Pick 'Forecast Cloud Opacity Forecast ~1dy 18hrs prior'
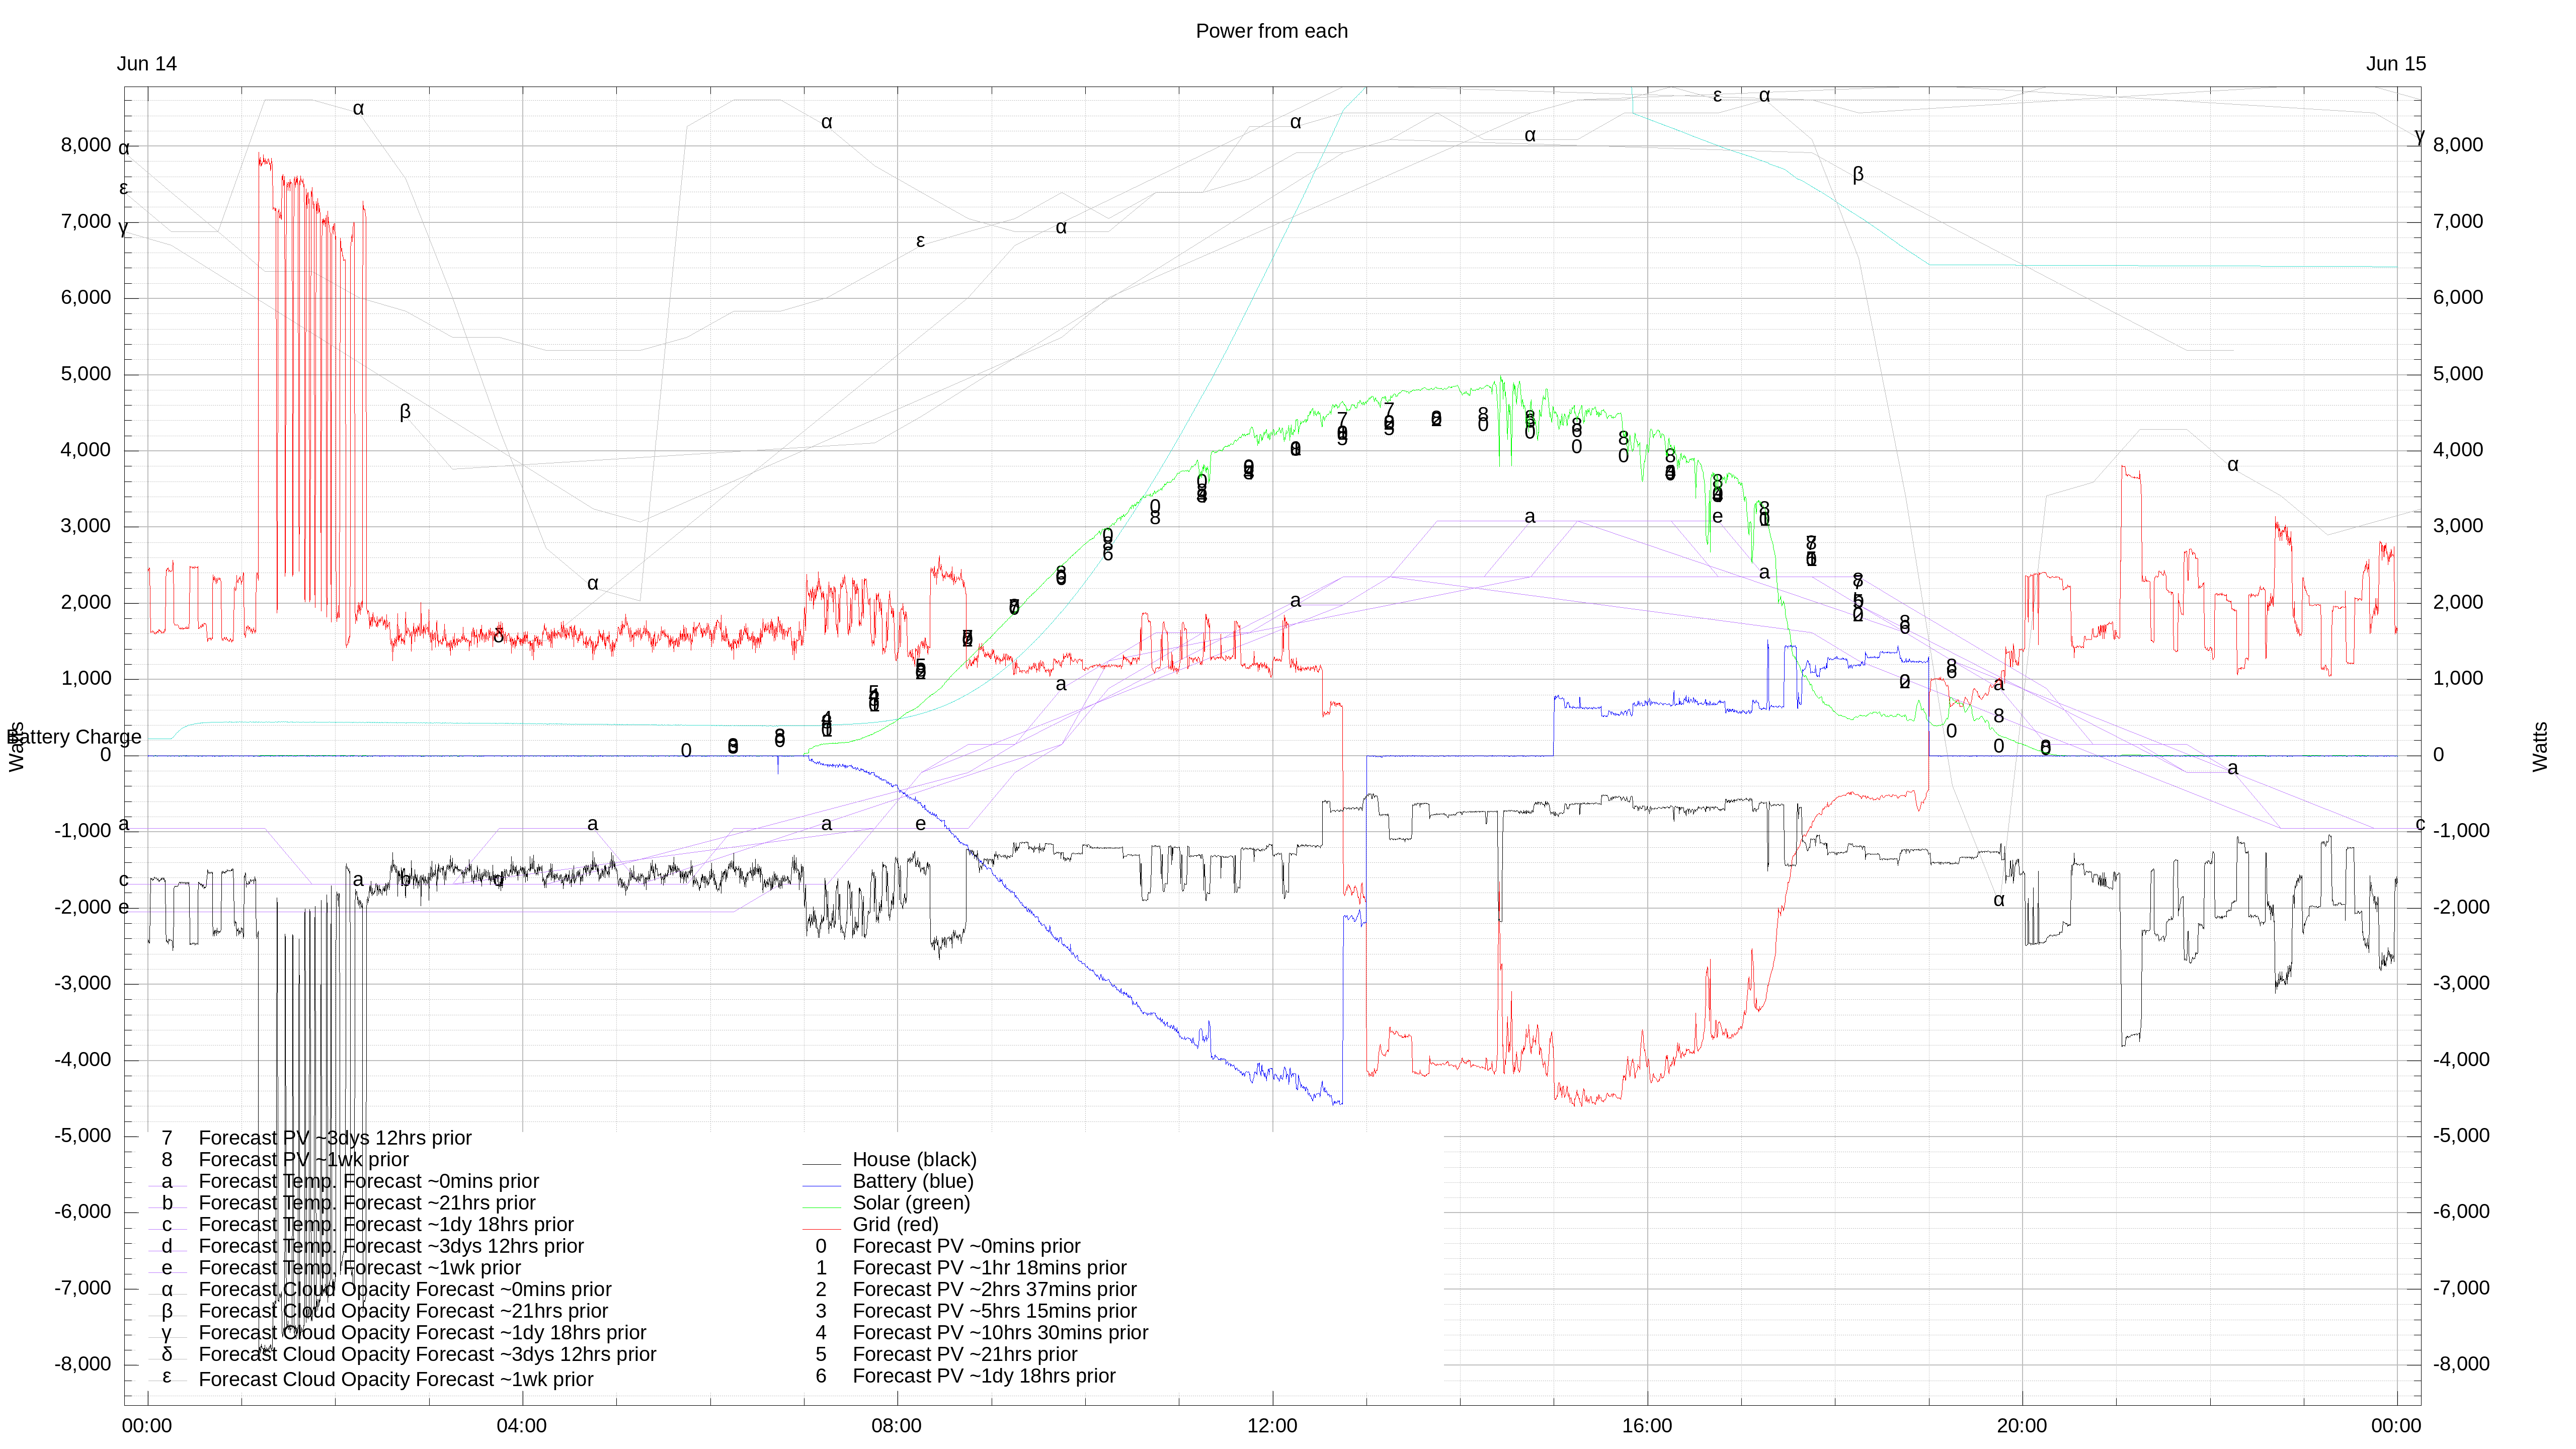The height and width of the screenshot is (1449, 2576). (x=422, y=1333)
